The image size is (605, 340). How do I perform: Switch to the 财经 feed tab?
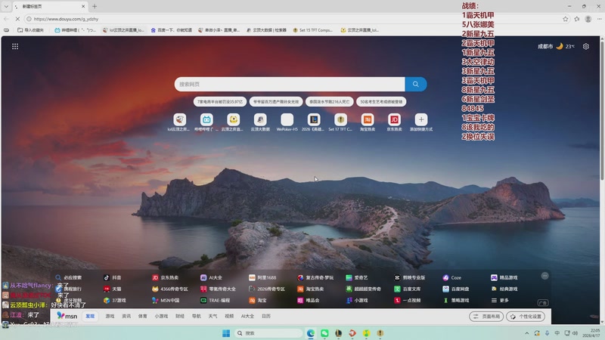180,316
